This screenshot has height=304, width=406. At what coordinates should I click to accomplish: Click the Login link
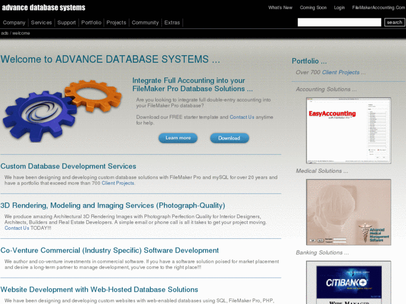[x=339, y=7]
